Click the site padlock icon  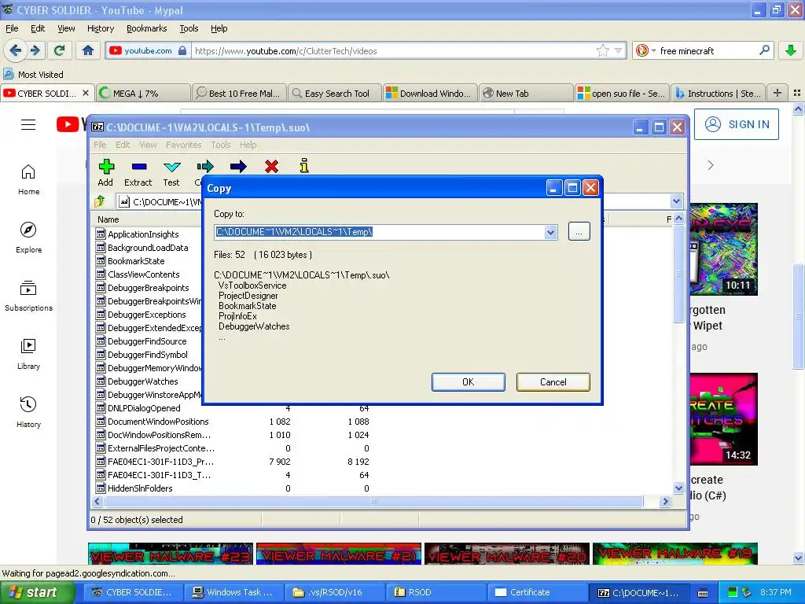tap(182, 50)
